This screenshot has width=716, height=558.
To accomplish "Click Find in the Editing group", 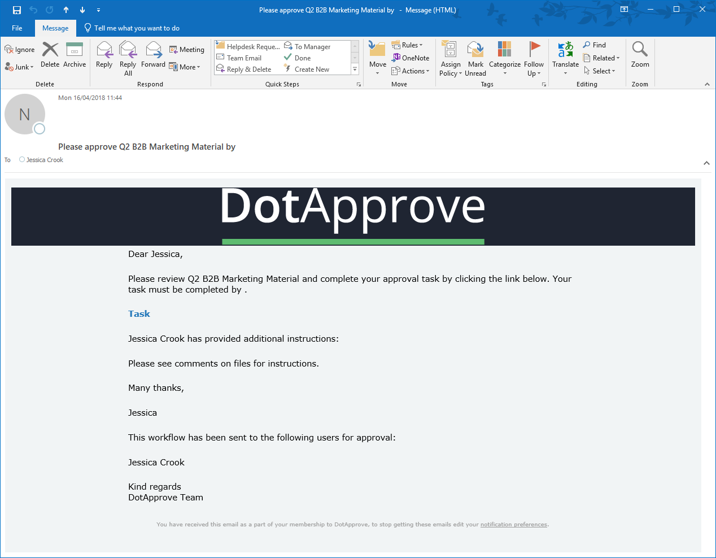I will point(595,45).
